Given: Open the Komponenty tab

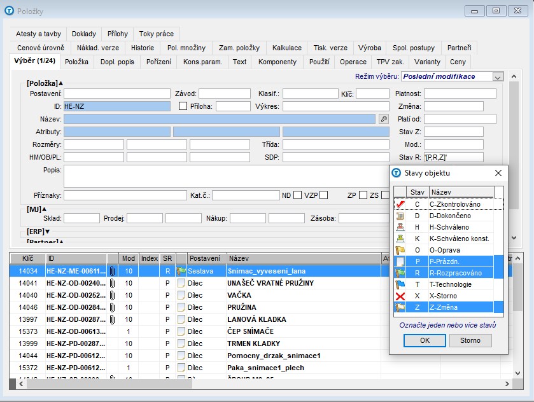Looking at the screenshot, I should (278, 62).
